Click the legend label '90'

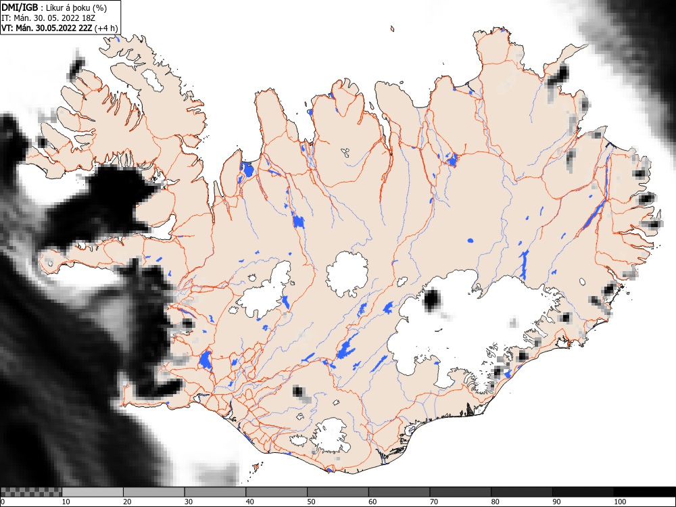click(x=556, y=502)
